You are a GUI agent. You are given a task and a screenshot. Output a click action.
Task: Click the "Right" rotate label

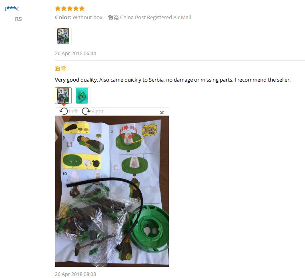click(x=97, y=111)
